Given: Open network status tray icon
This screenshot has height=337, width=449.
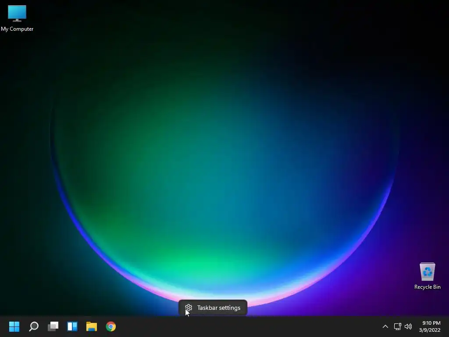Looking at the screenshot, I should coord(397,326).
